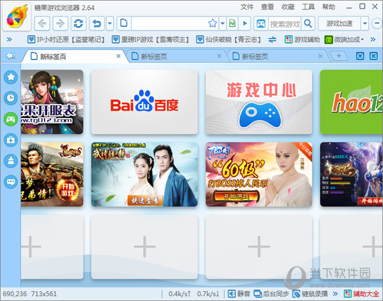
Task: Click the swap arrows icon in bookmarks bar
Action: tap(272, 40)
